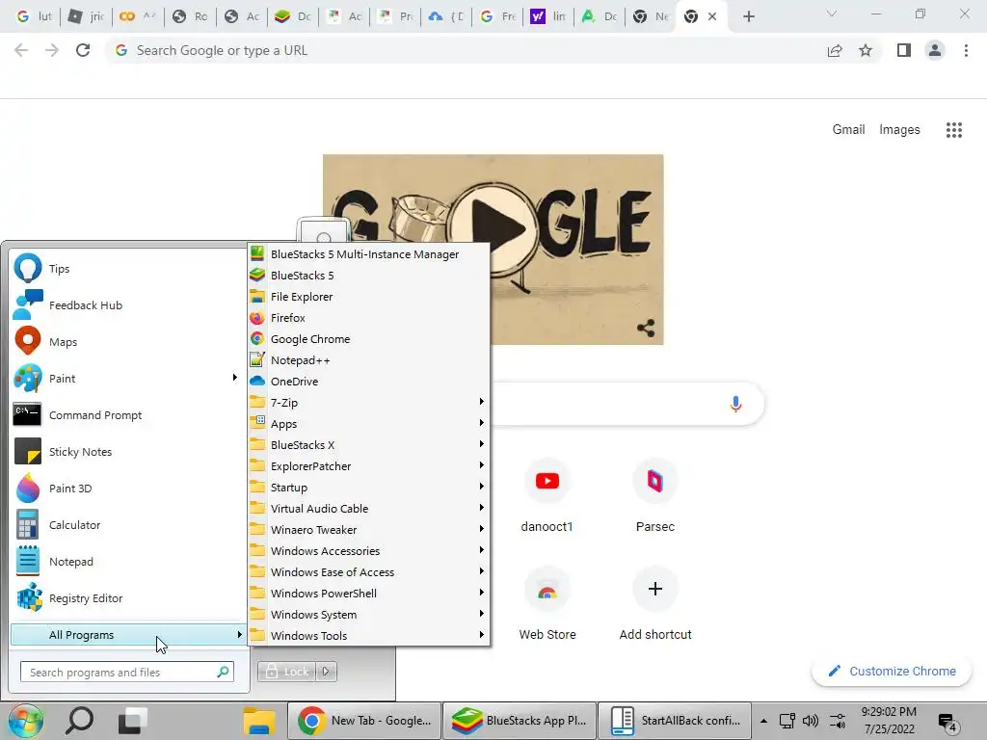Switch to New Tab Chrome taskbar item
Image resolution: width=987 pixels, height=740 pixels.
364,721
